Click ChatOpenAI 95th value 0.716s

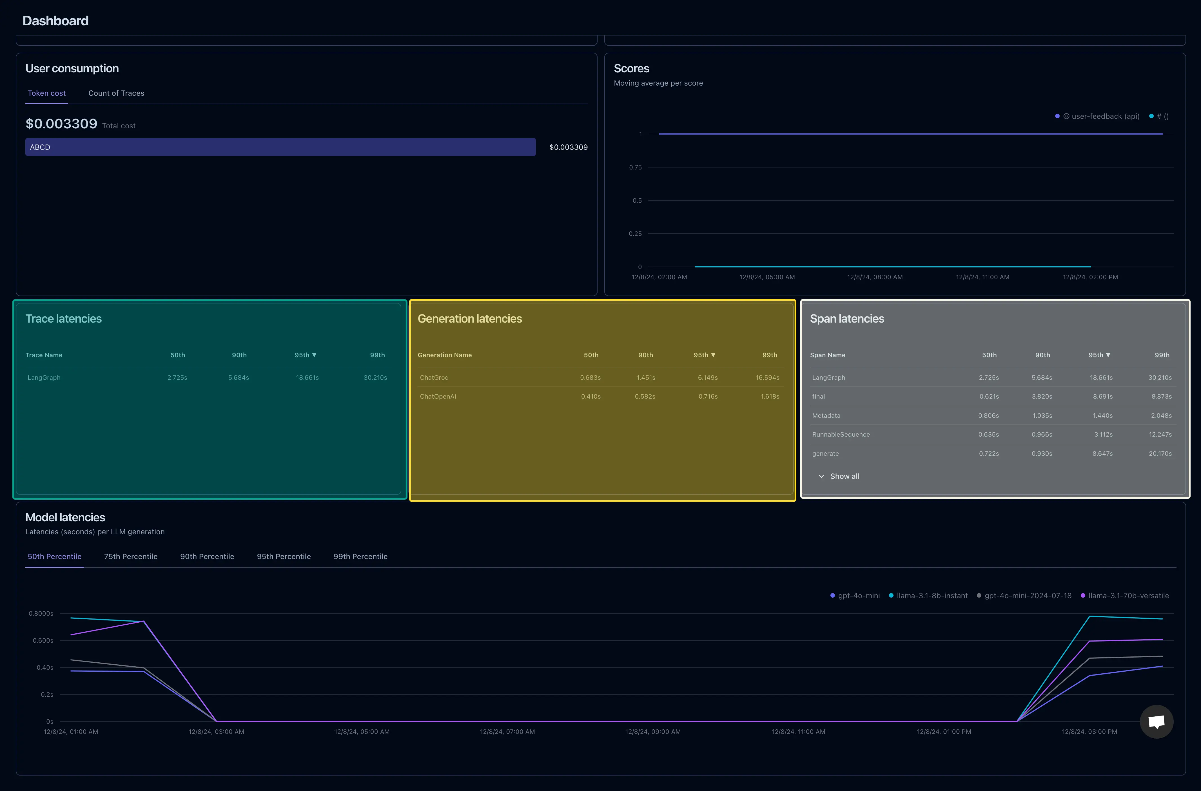[708, 397]
